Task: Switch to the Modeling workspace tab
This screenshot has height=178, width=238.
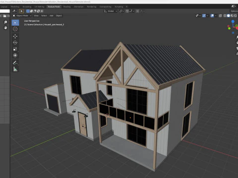Action: pyautogui.click(x=15, y=7)
